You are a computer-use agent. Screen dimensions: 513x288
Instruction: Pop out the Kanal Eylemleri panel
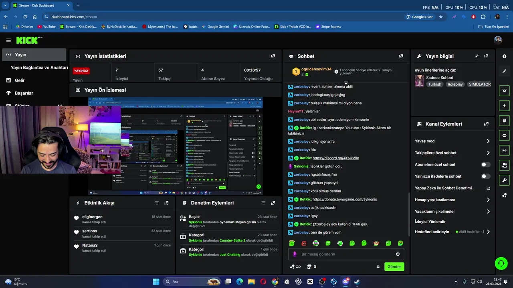[486, 124]
